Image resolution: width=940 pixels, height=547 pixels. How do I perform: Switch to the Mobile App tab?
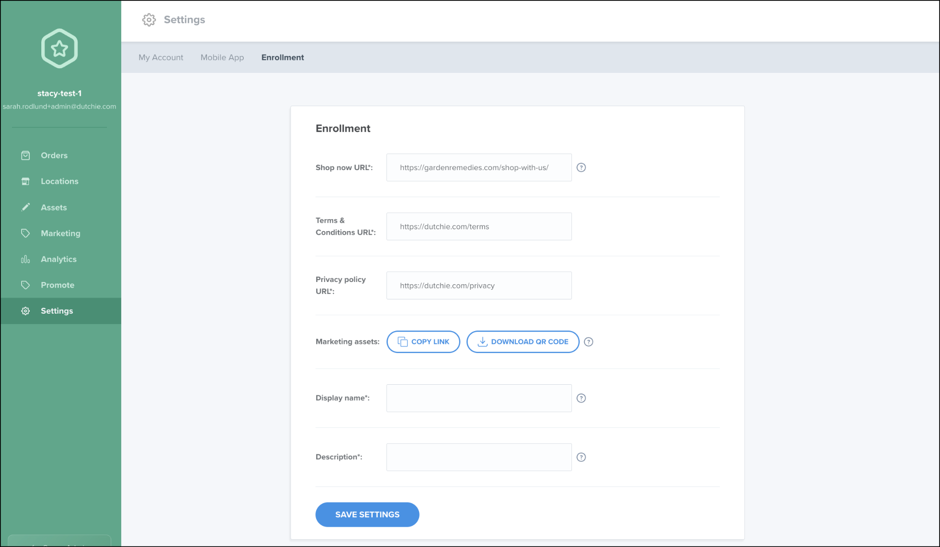pyautogui.click(x=222, y=57)
